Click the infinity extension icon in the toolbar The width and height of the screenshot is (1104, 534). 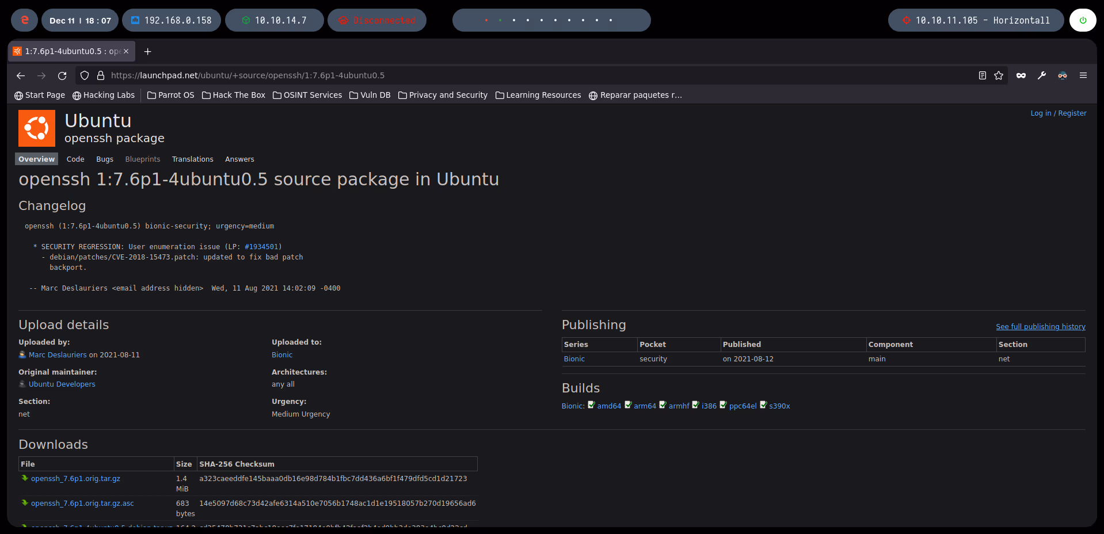1021,75
